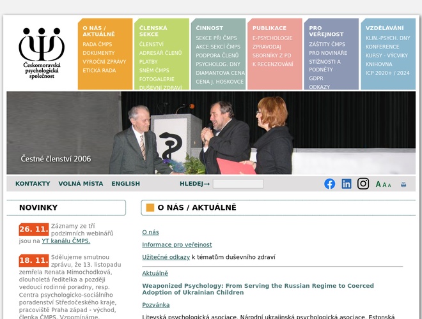Click the printer icon
The height and width of the screenshot is (319, 422).
coord(403,184)
